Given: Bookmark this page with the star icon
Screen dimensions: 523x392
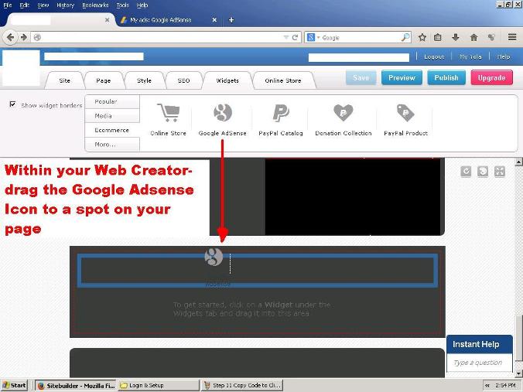Looking at the screenshot, I should [x=422, y=37].
